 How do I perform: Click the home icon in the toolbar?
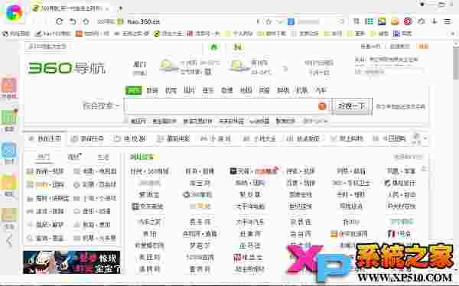[x=86, y=21]
